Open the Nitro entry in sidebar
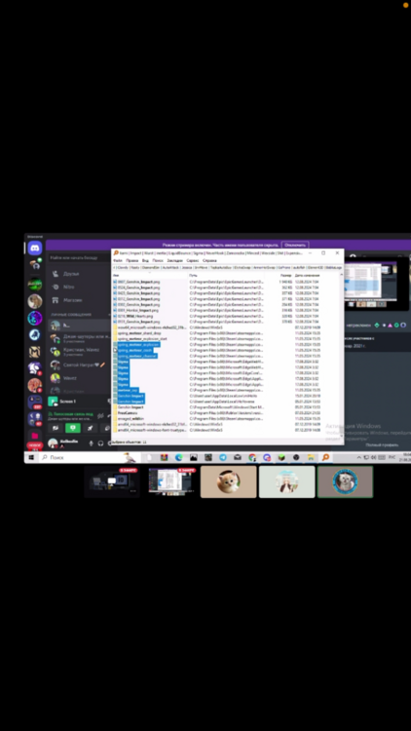 pos(68,287)
